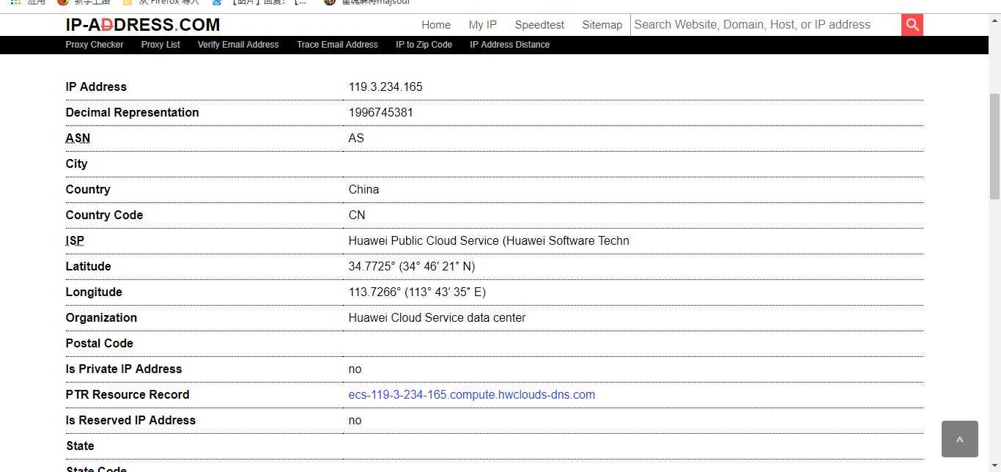1001x472 pixels.
Task: Click the 'Organization' row label
Action: pos(101,317)
